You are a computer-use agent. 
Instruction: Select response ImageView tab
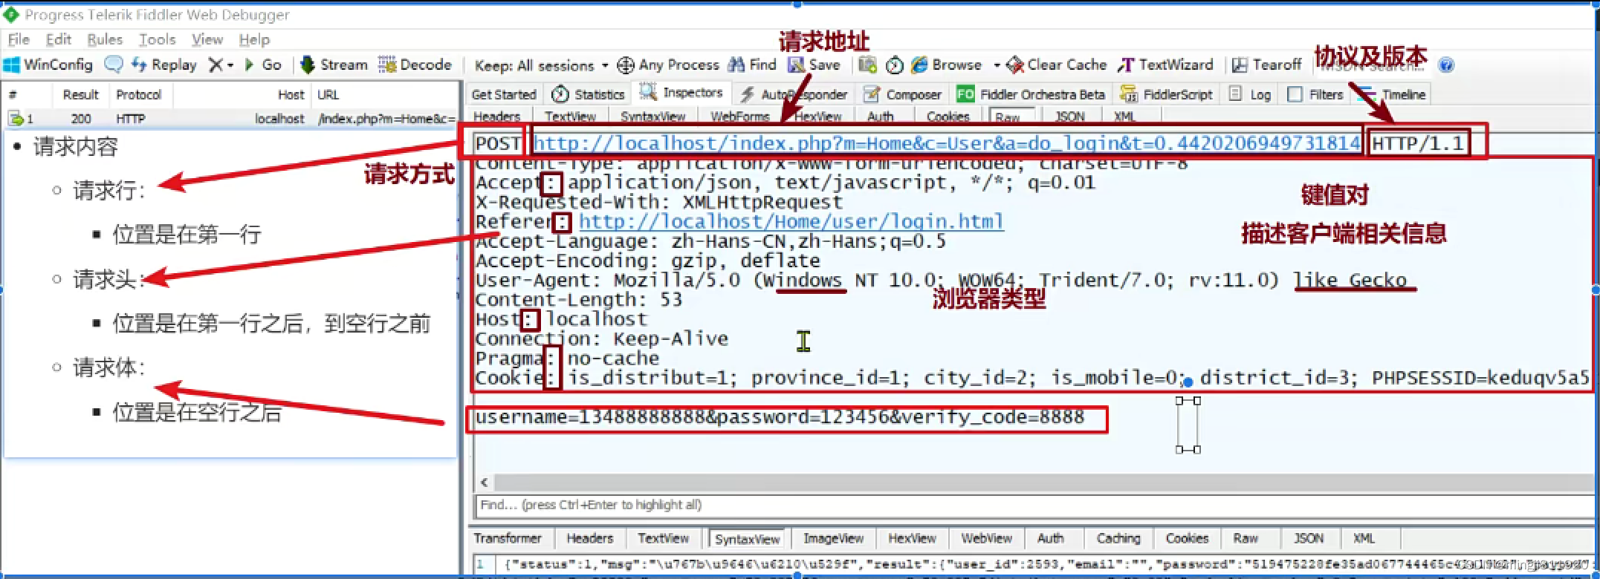(833, 538)
